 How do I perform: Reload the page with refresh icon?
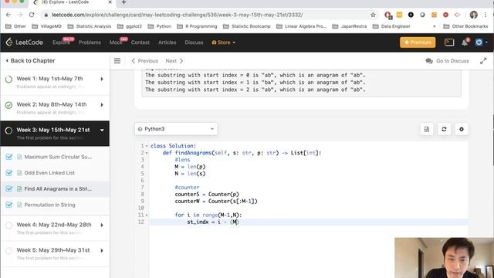(32, 15)
